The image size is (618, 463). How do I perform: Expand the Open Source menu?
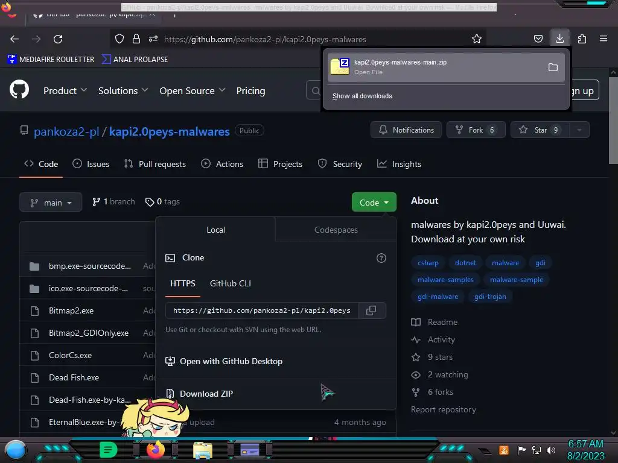tap(193, 90)
